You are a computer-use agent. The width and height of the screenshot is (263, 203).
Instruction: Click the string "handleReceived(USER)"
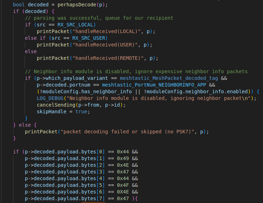coord(105,45)
